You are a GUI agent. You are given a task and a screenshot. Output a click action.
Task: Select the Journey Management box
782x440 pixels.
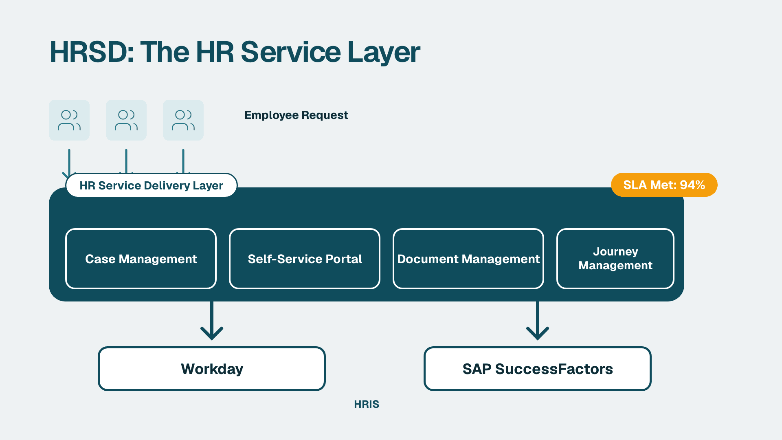click(615, 259)
